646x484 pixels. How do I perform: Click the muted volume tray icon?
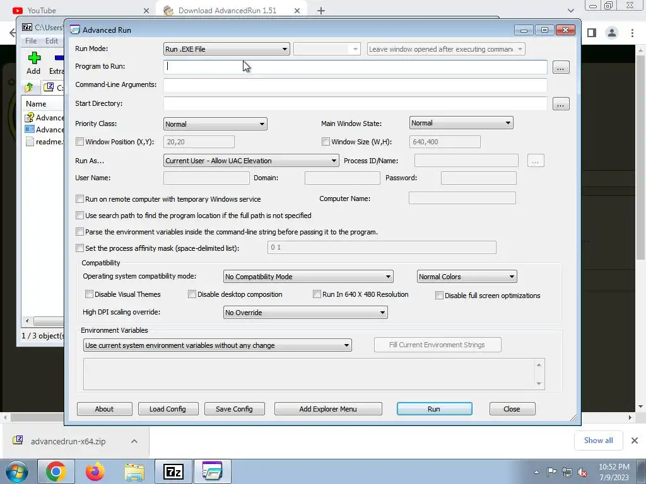point(582,472)
